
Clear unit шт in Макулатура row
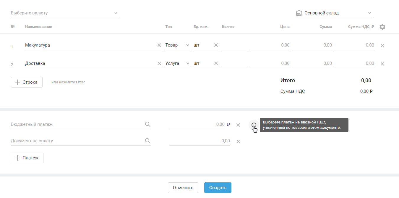pos(216,45)
